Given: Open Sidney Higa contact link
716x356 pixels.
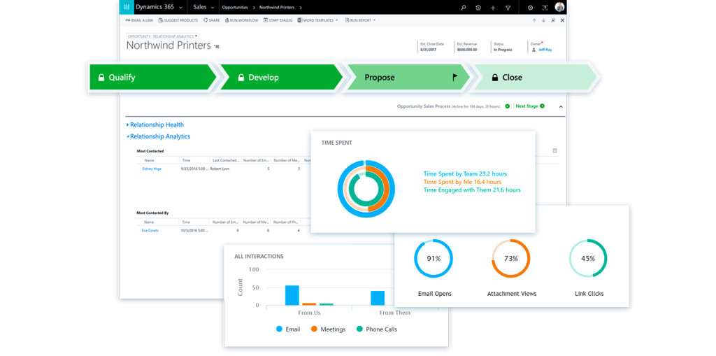Looking at the screenshot, I should pyautogui.click(x=151, y=169).
